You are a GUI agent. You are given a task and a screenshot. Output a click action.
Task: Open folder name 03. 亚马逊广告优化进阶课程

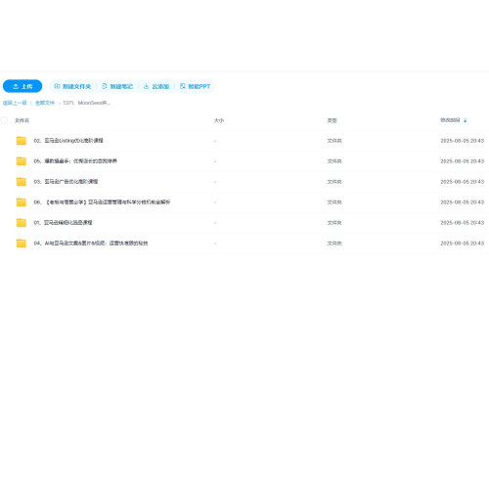(66, 182)
